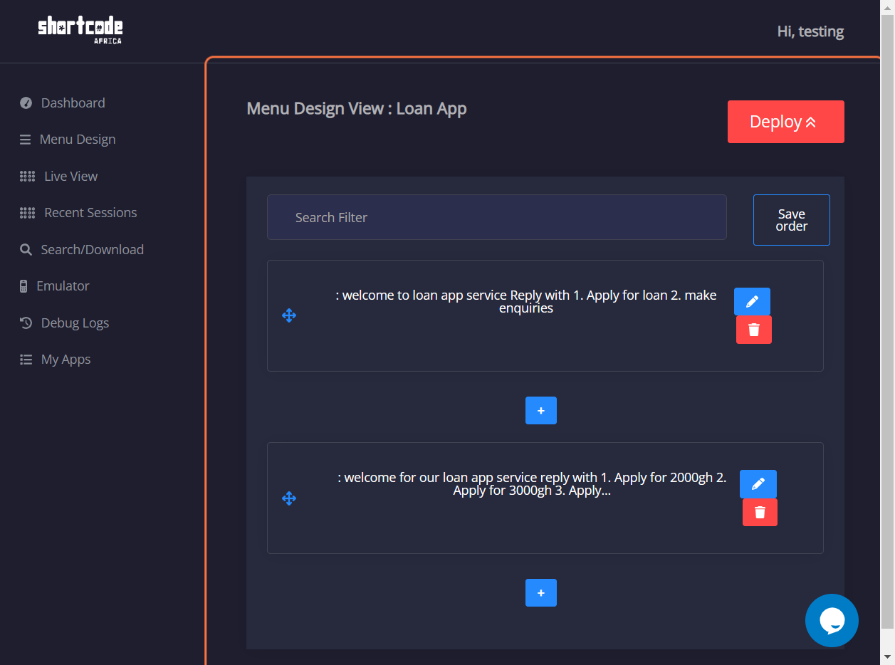Delete the 'welcome for our loan app' menu
Viewport: 895px width, 665px height.
pyautogui.click(x=760, y=513)
